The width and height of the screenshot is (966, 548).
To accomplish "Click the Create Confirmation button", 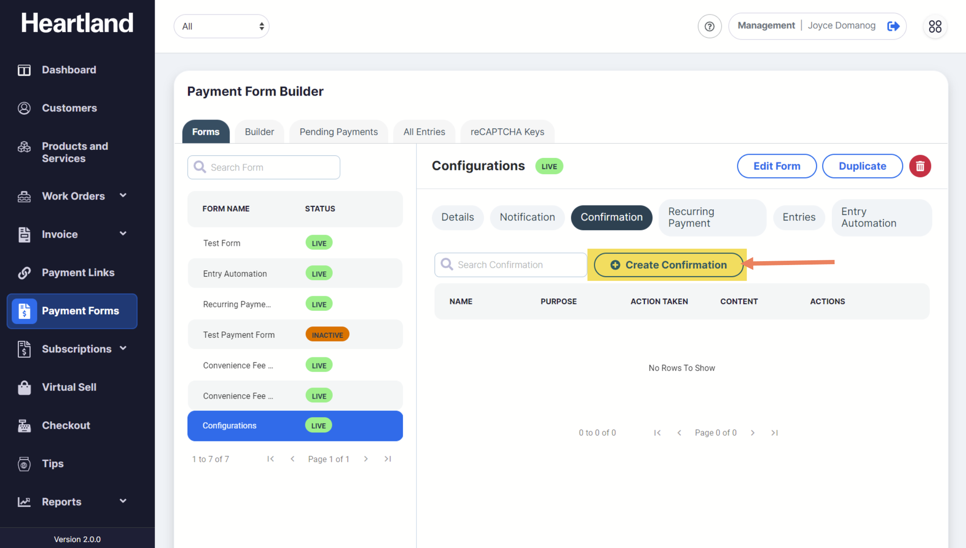I will 668,265.
